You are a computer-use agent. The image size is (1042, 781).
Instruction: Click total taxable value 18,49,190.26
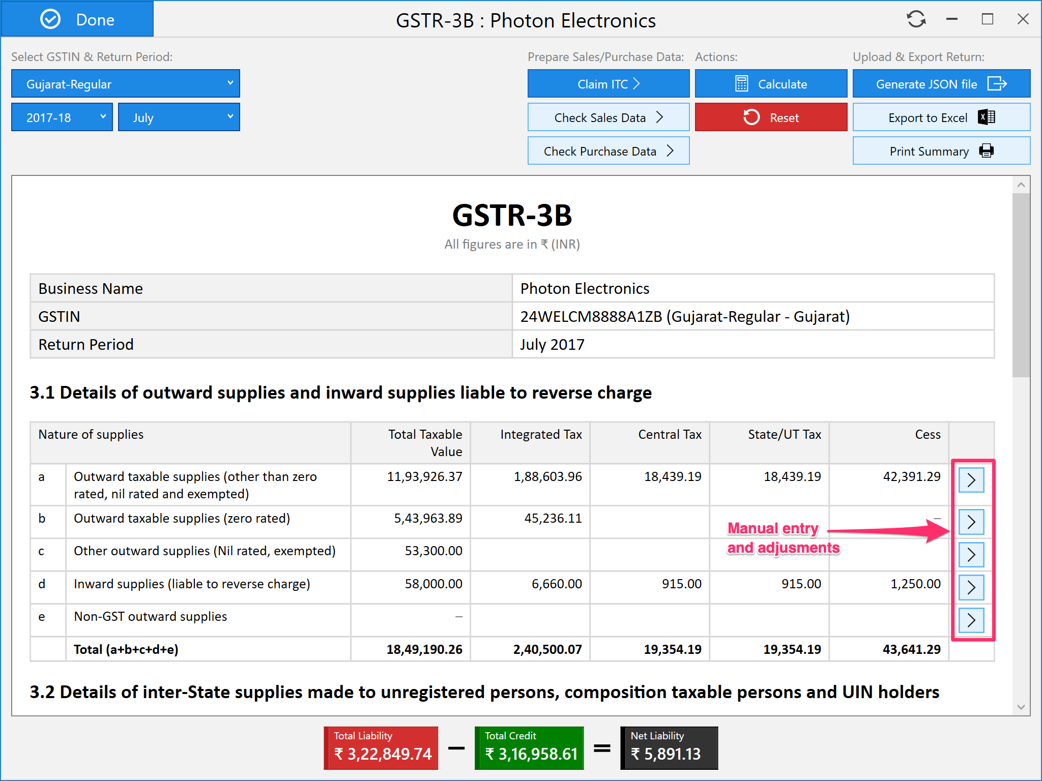[424, 650]
